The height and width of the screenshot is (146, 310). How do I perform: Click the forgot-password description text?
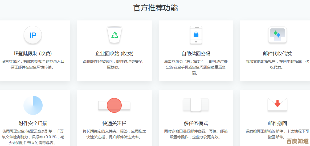pyautogui.click(x=196, y=67)
